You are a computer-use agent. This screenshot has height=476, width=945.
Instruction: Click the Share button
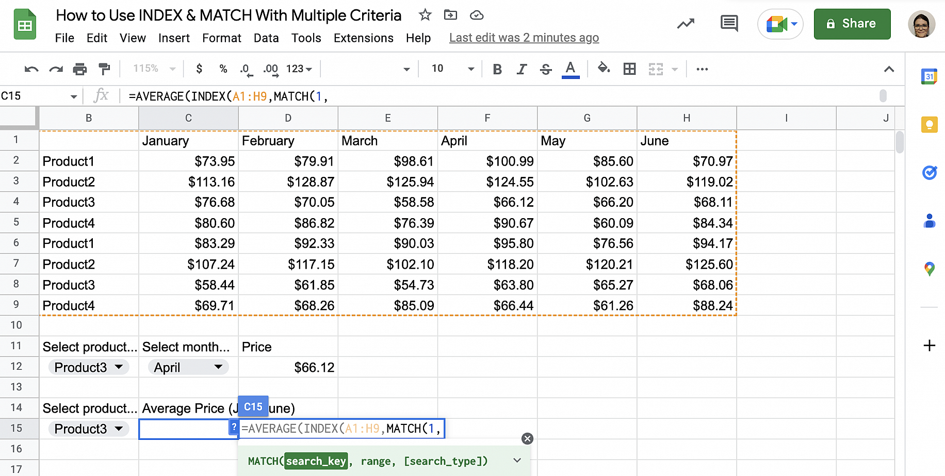(x=852, y=24)
